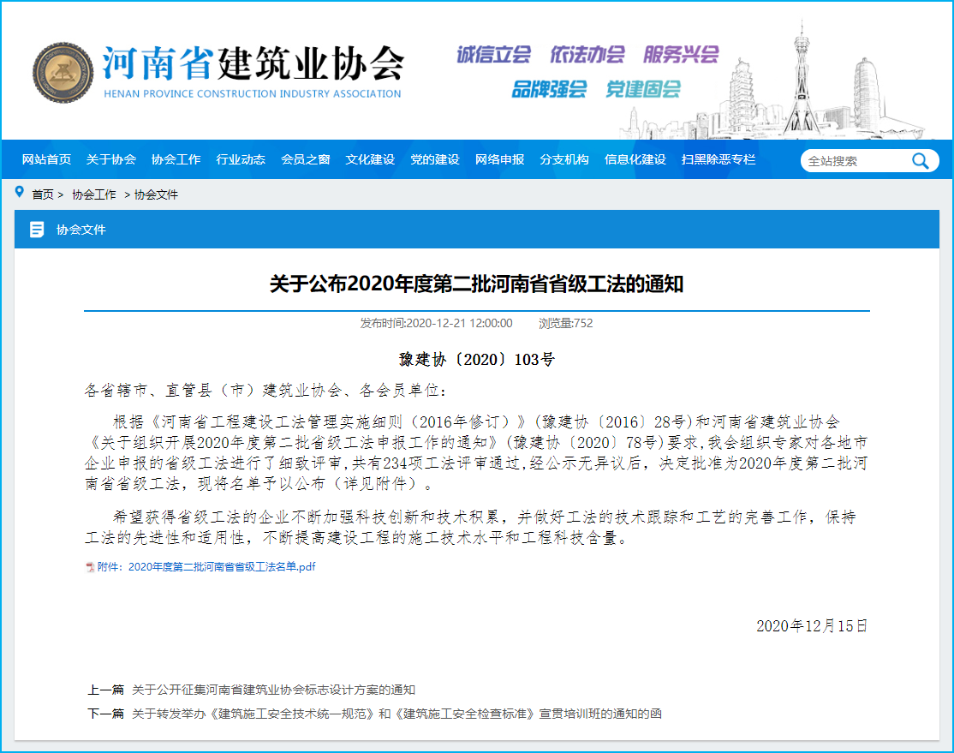
Task: Open the 行业动态 menu item
Action: pos(241,160)
